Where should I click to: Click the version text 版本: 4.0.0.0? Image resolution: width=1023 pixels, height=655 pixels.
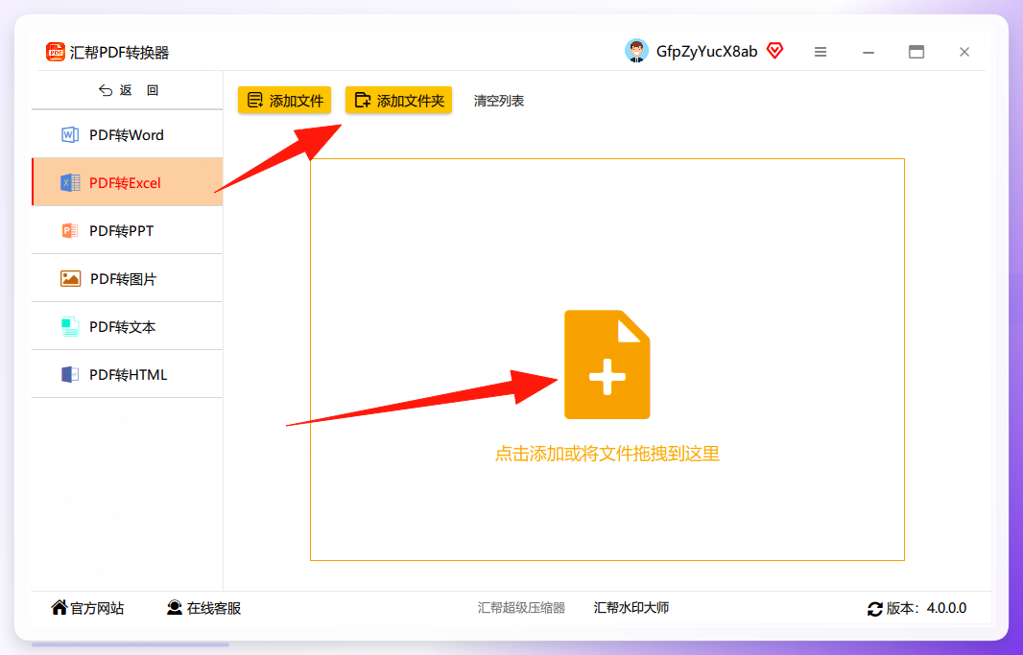tap(926, 608)
